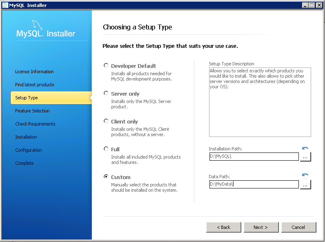
Task: Open the Configuration step in sidebar
Action: [29, 150]
